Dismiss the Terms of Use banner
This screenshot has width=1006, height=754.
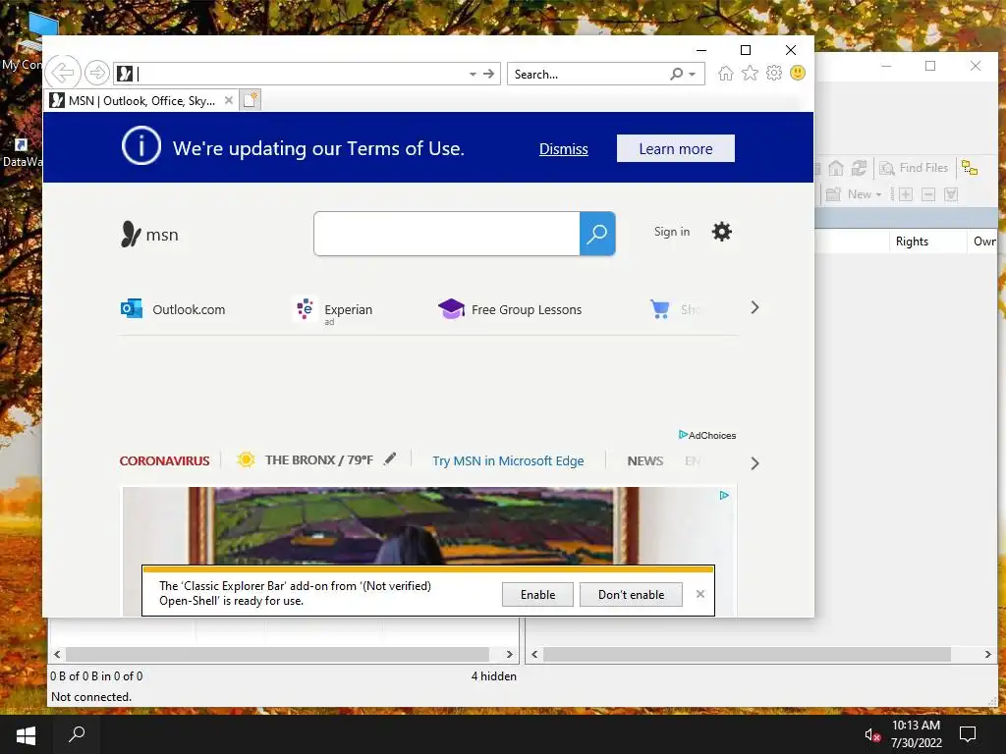point(563,149)
